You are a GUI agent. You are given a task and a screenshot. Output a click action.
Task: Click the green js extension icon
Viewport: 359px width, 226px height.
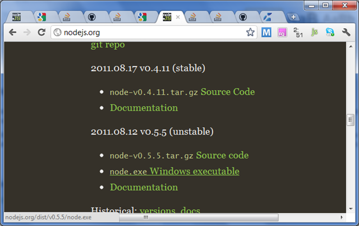pos(314,33)
